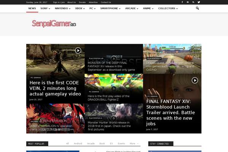Viewport: 228px width, 152px height.
Task: Click ARCADE tag on LORD of VERMILION card
Action: click(34, 122)
